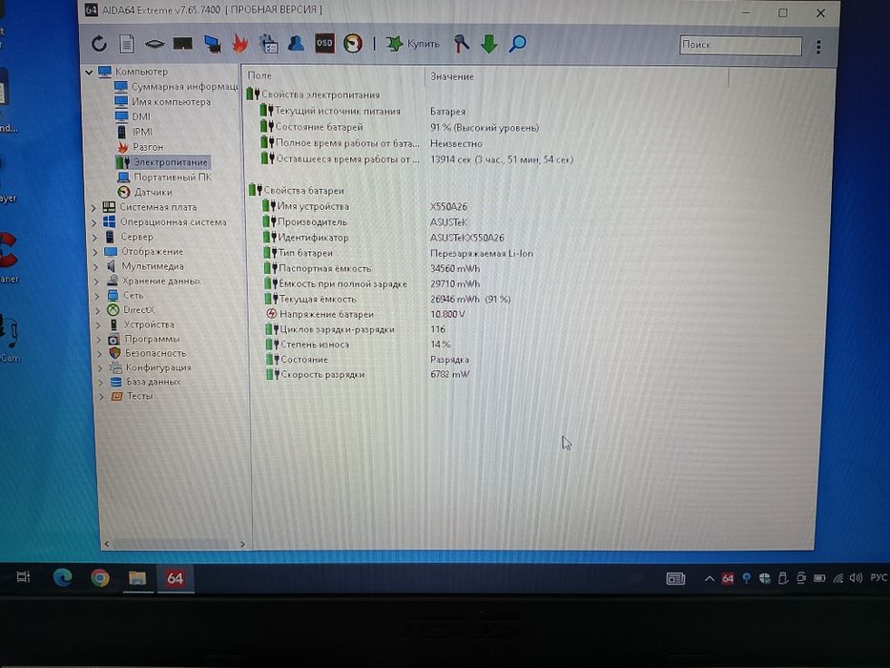
Task: Select База данных in the tree
Action: (146, 382)
